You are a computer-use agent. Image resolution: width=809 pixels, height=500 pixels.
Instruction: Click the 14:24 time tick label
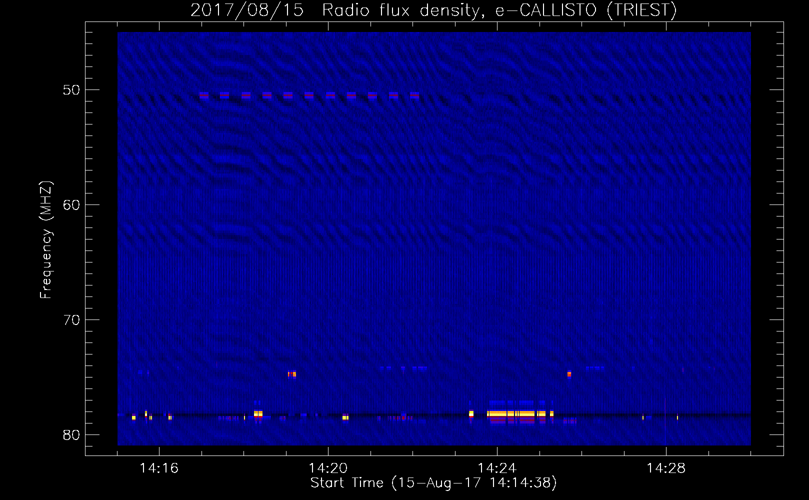tap(497, 468)
